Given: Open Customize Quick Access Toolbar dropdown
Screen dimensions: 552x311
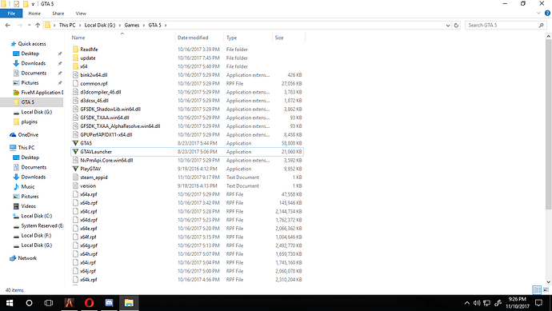Looking at the screenshot, I should 33,4.
